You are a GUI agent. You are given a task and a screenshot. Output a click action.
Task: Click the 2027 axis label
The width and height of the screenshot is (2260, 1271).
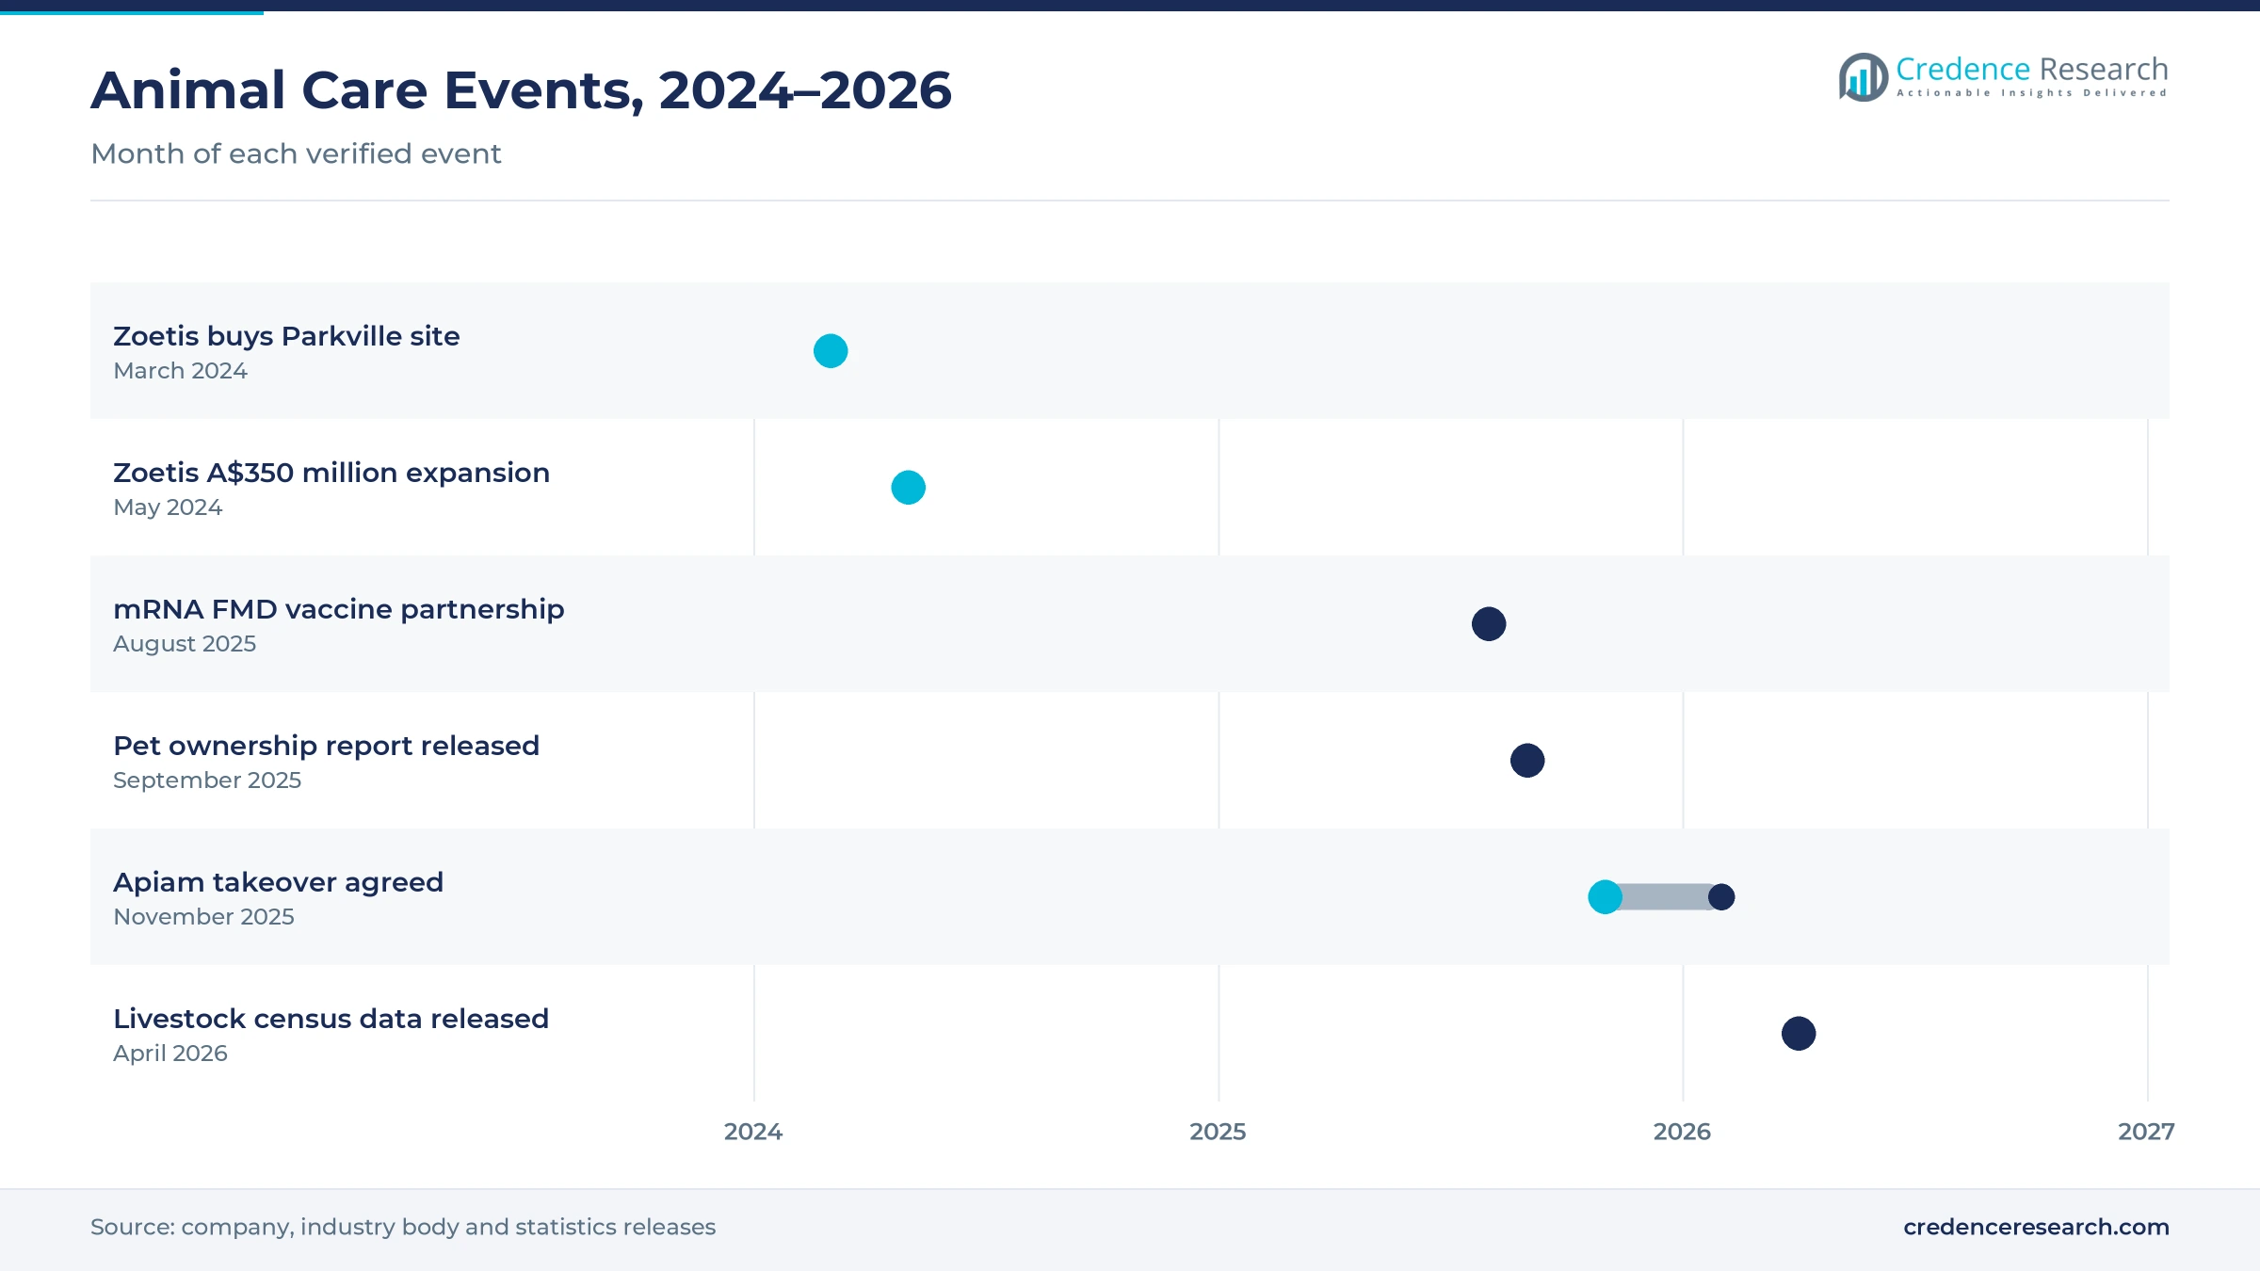(2146, 1132)
